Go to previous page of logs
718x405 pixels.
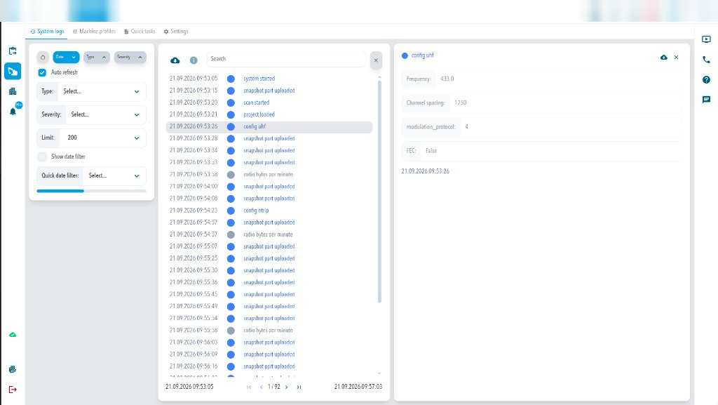[x=261, y=387]
